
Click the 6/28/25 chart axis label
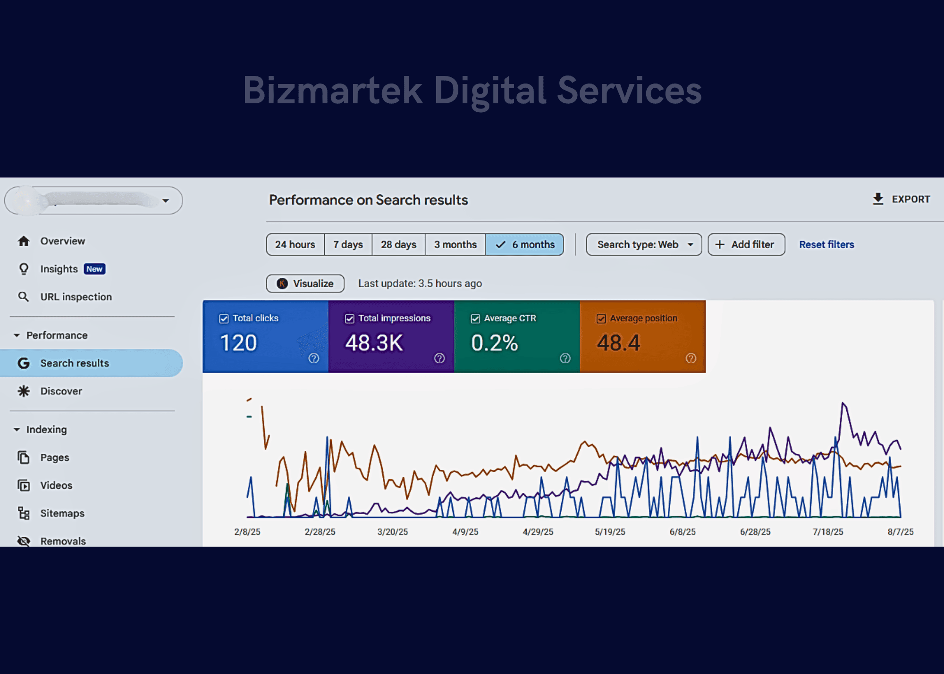[755, 532]
